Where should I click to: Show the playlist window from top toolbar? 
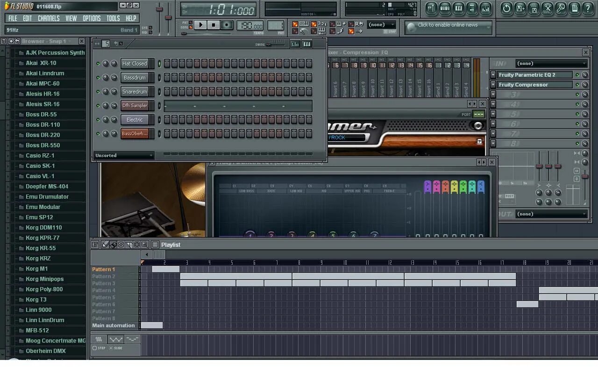point(431,8)
